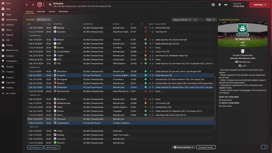
Task: Open the Club Info shield icon
Action: point(3,77)
